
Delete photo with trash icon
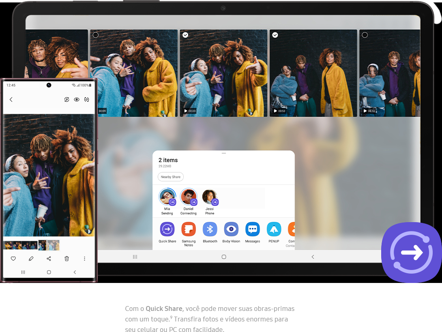click(x=67, y=259)
